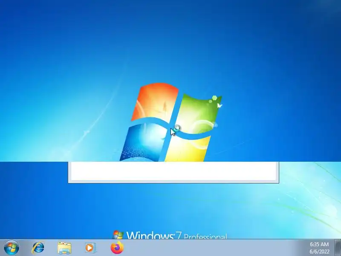Viewport: 341px width, 256px height.
Task: Launch Windows Media Player from the taskbar
Action: pyautogui.click(x=90, y=248)
